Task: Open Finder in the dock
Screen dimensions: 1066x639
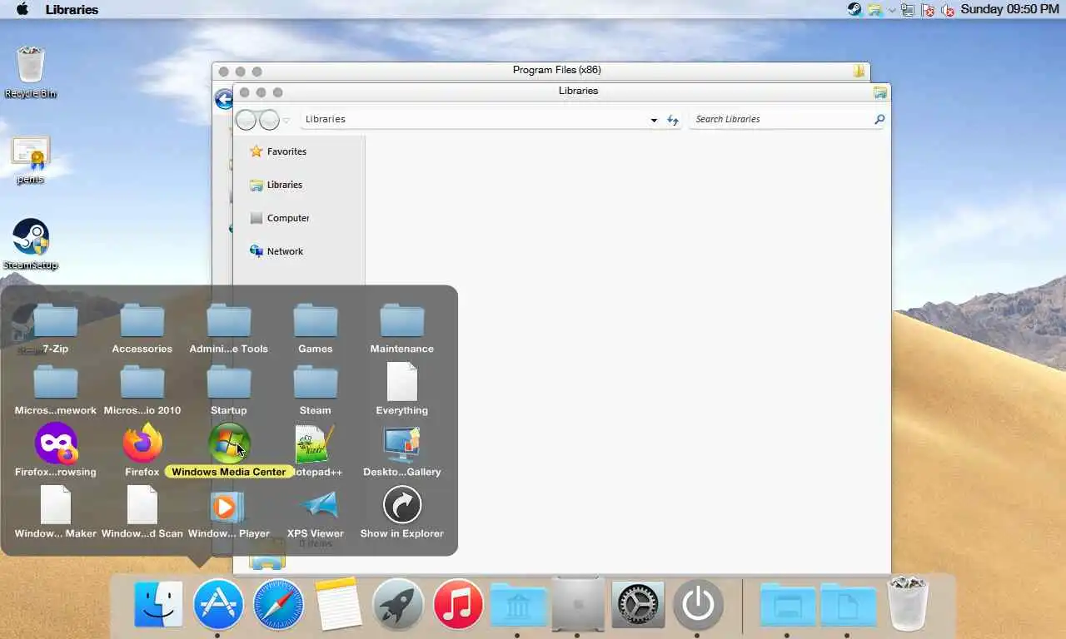Action: pos(158,604)
